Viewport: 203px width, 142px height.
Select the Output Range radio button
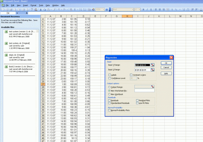pos(109,87)
